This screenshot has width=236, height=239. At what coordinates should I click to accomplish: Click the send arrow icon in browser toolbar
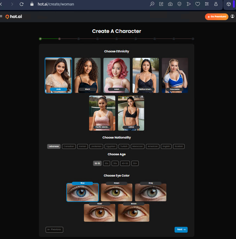point(189,4)
